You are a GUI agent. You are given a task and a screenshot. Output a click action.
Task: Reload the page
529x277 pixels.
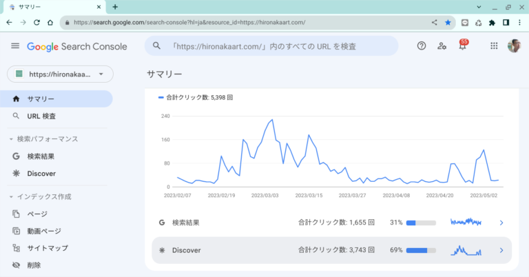(x=37, y=23)
